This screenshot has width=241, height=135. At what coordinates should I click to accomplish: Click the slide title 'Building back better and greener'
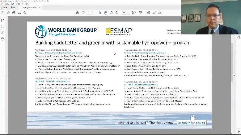[x=113, y=43]
